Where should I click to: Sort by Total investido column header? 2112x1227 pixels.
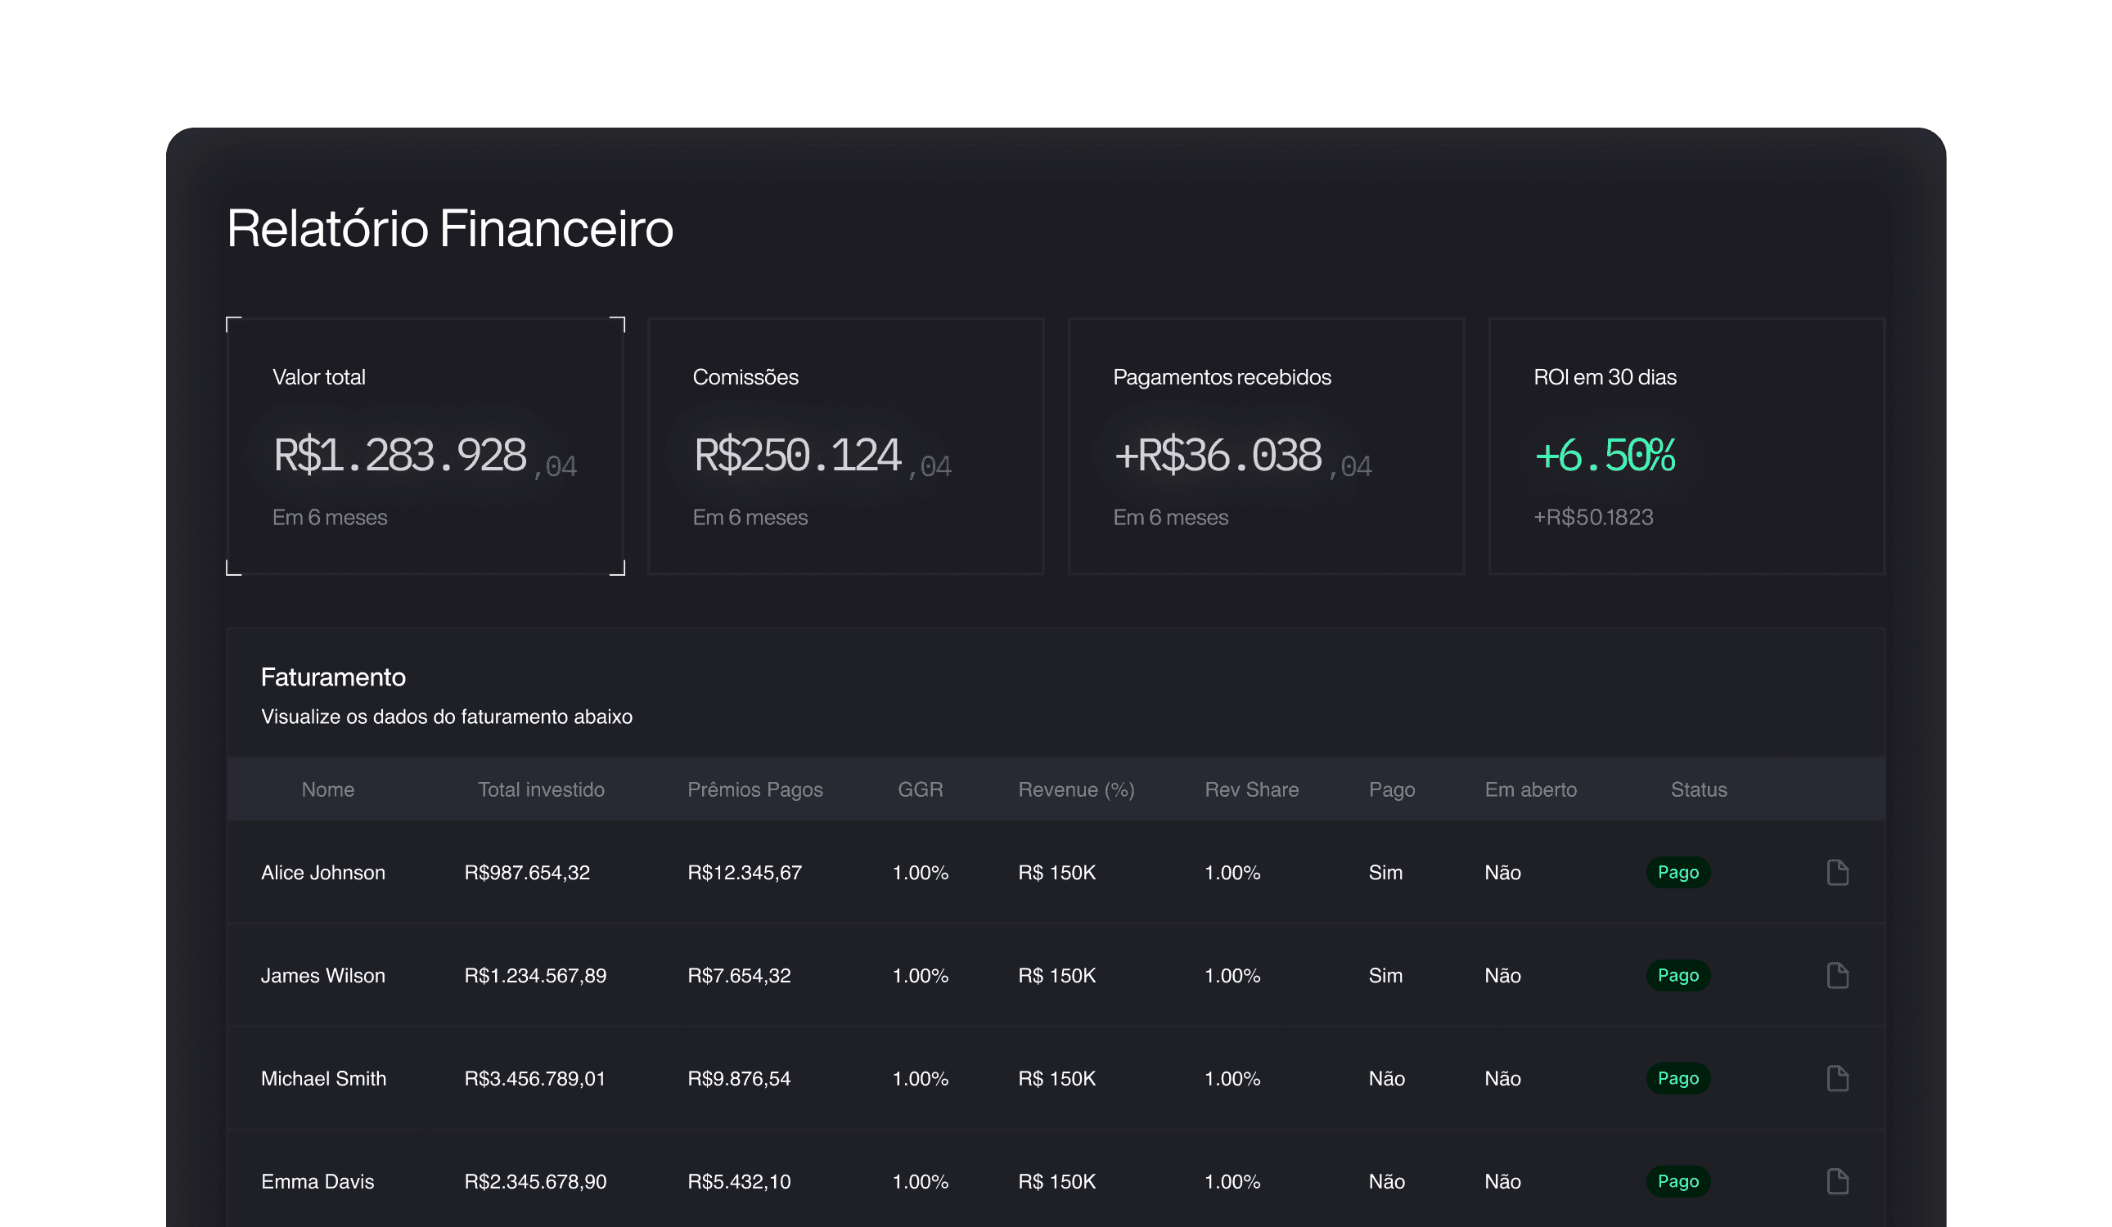click(541, 789)
